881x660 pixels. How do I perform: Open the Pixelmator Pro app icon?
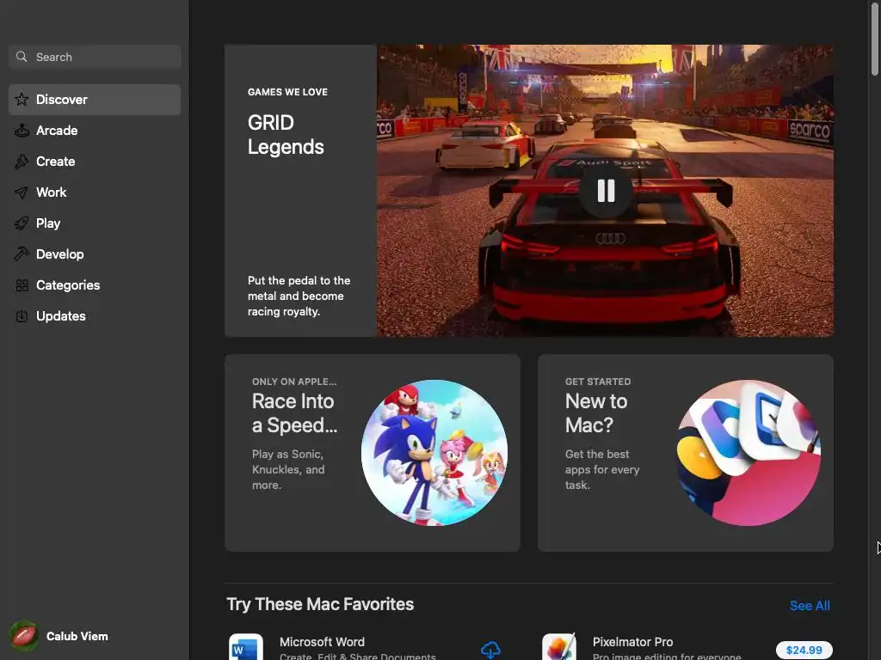559,646
